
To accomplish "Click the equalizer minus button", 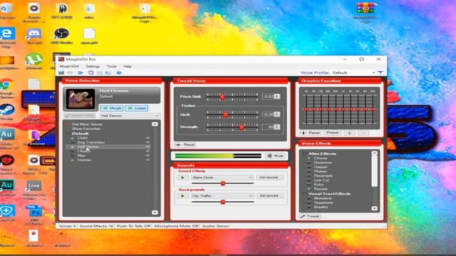I will (363, 133).
